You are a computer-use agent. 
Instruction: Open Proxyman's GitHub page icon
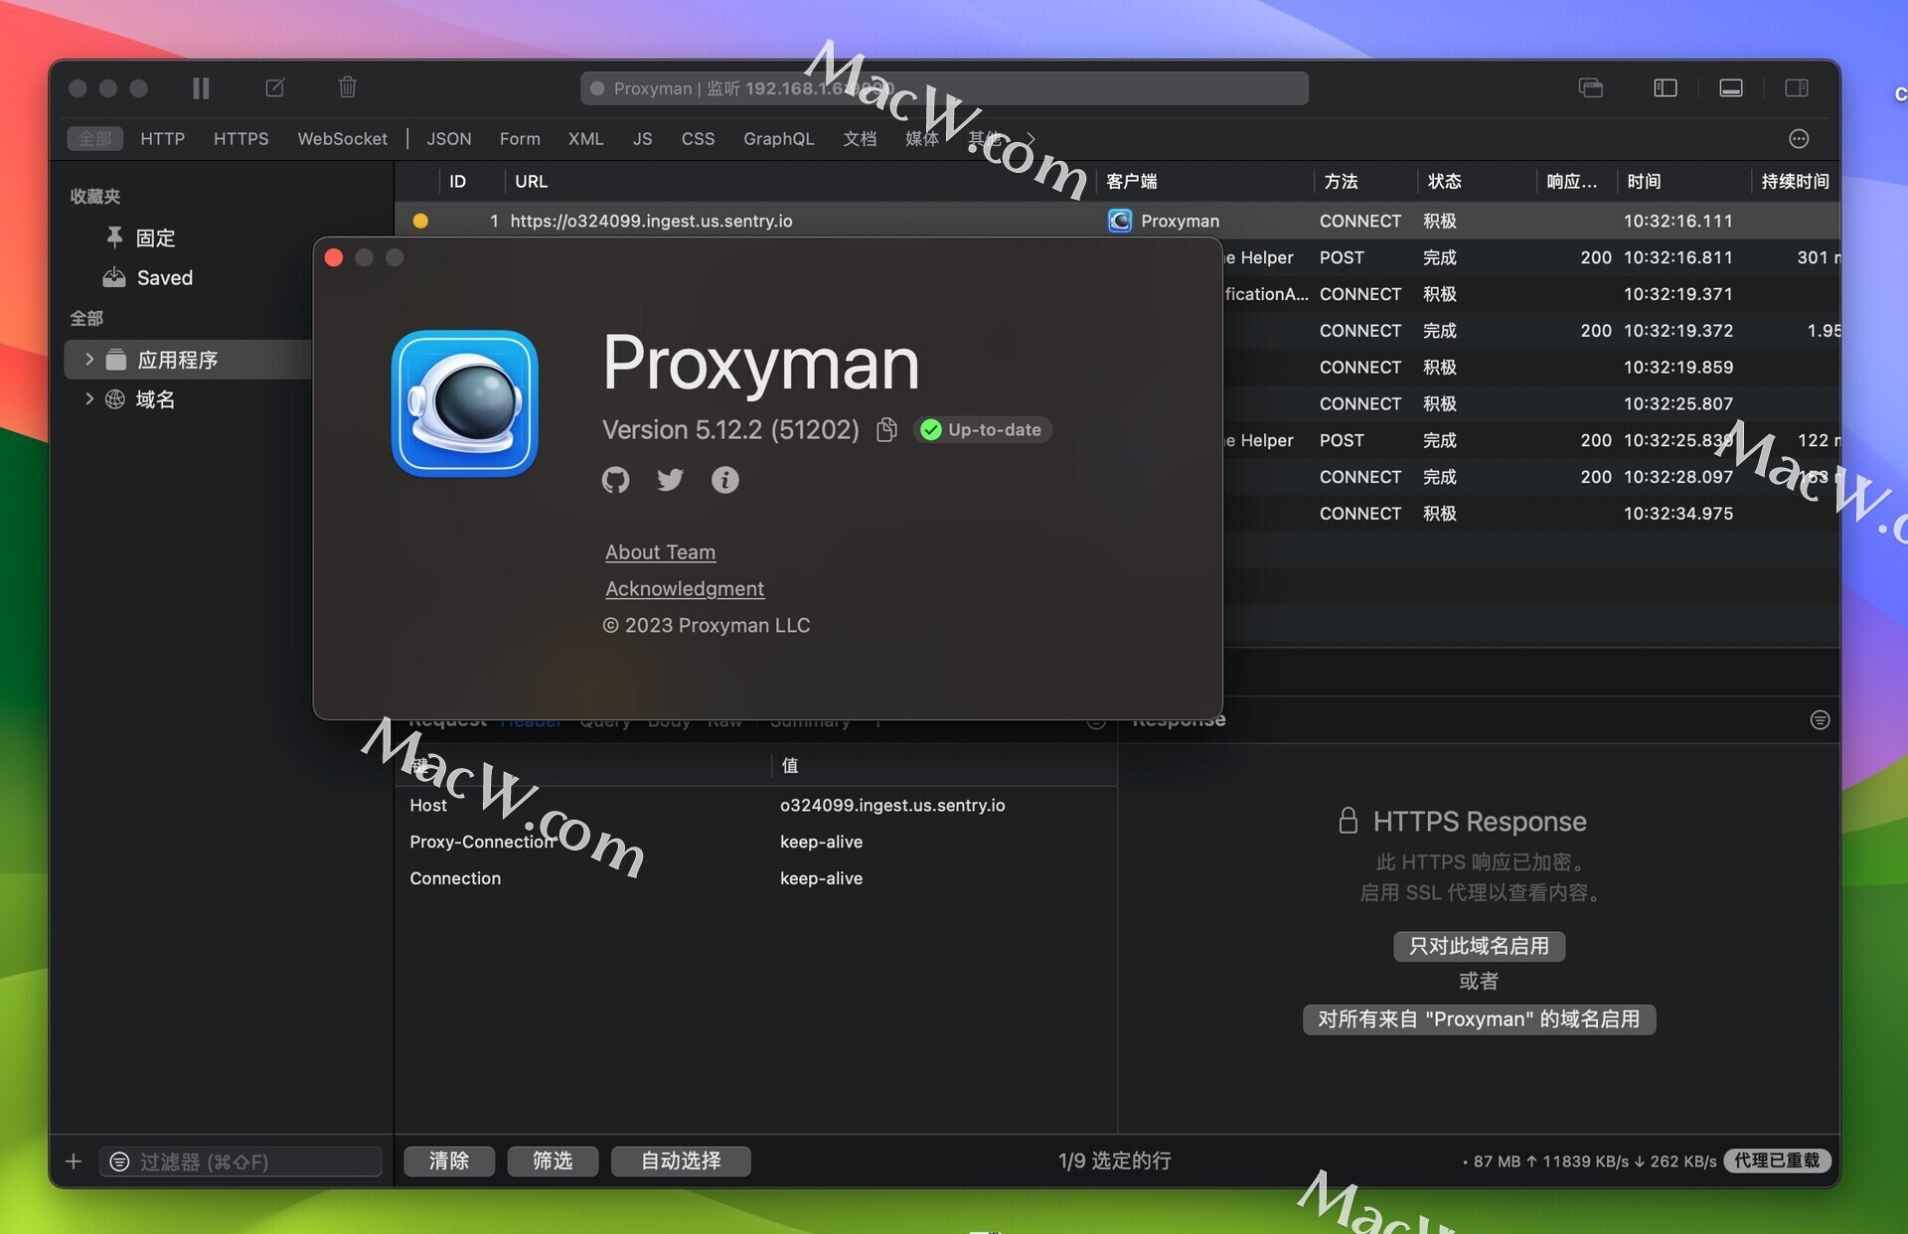tap(615, 480)
